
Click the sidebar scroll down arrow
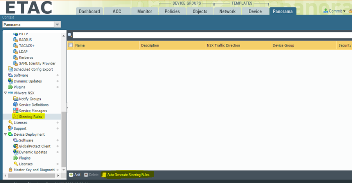(x=63, y=170)
